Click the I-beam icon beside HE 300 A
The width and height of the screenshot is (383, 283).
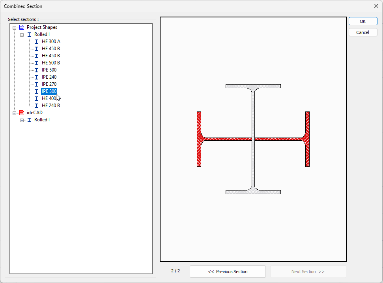point(37,42)
